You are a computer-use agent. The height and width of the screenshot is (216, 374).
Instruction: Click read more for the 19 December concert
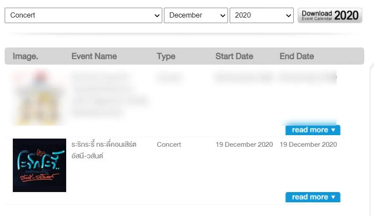coord(313,197)
